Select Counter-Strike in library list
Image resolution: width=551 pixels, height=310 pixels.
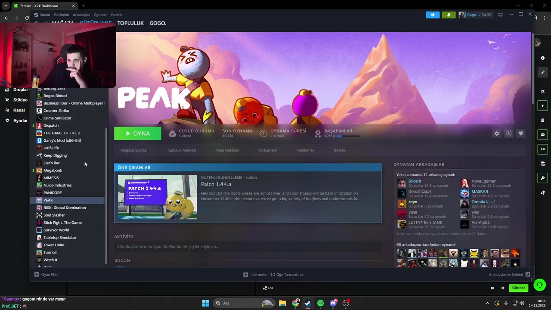[x=56, y=111]
